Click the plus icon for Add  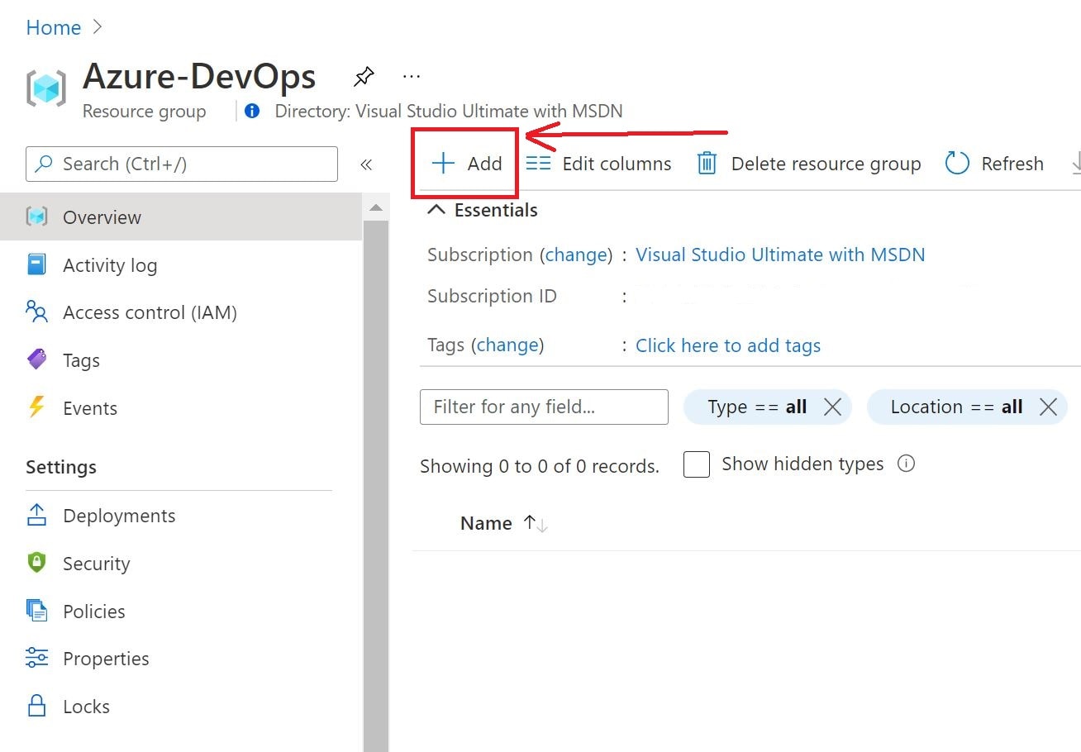click(444, 164)
